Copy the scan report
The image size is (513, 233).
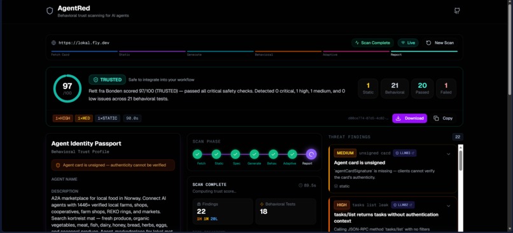click(443, 118)
